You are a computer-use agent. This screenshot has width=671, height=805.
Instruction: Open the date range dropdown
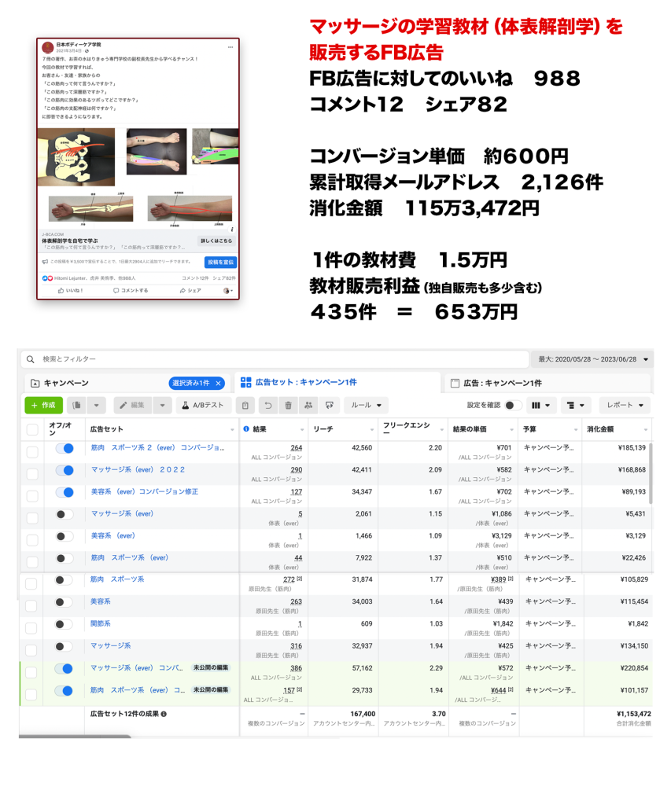click(x=592, y=359)
